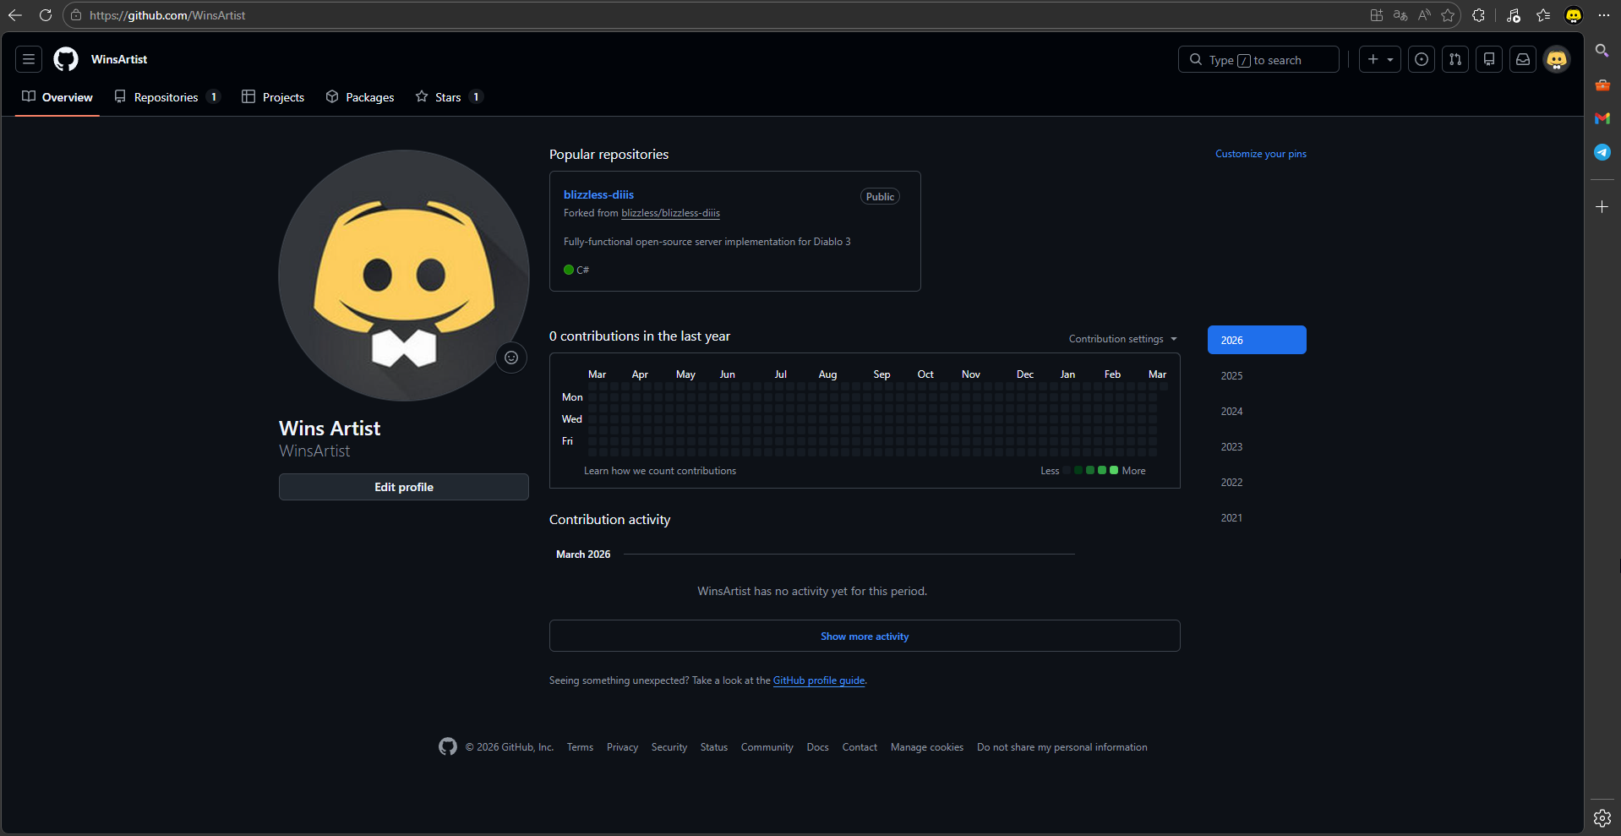This screenshot has width=1621, height=836.
Task: Open the Notifications inbox icon
Action: tap(1523, 59)
